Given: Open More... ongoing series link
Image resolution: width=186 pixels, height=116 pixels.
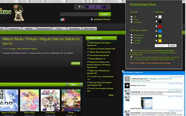Looking at the screenshot, I should pyautogui.click(x=112, y=95).
